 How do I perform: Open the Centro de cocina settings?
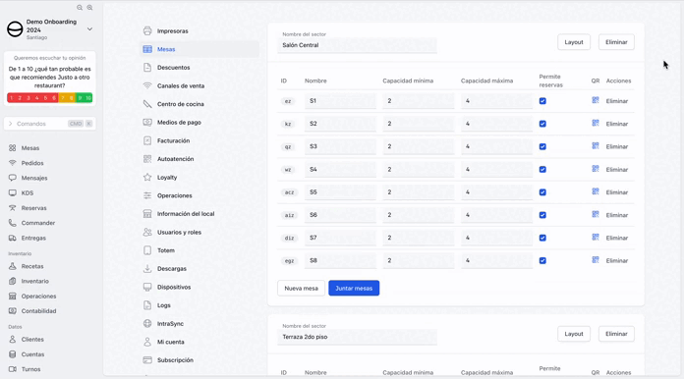(x=199, y=104)
